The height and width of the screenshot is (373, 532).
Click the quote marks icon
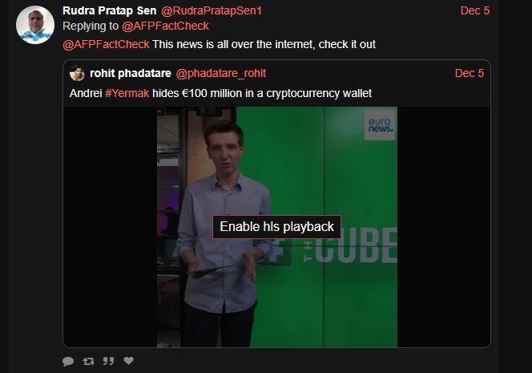tap(108, 361)
